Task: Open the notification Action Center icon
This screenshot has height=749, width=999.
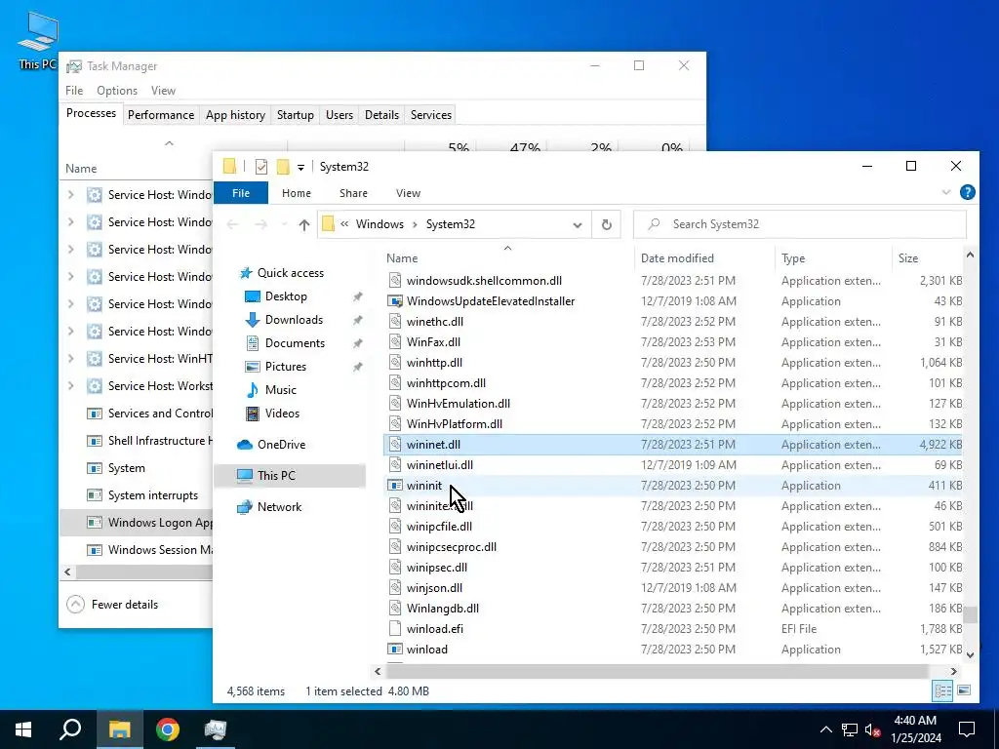Action: coord(967,729)
